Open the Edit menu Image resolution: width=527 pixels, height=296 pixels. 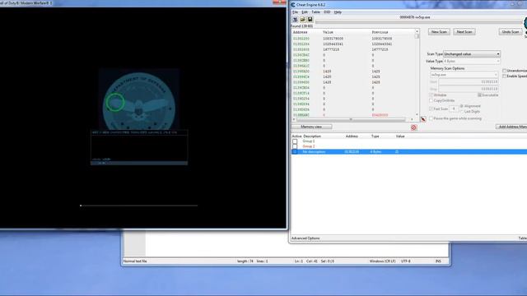click(305, 12)
